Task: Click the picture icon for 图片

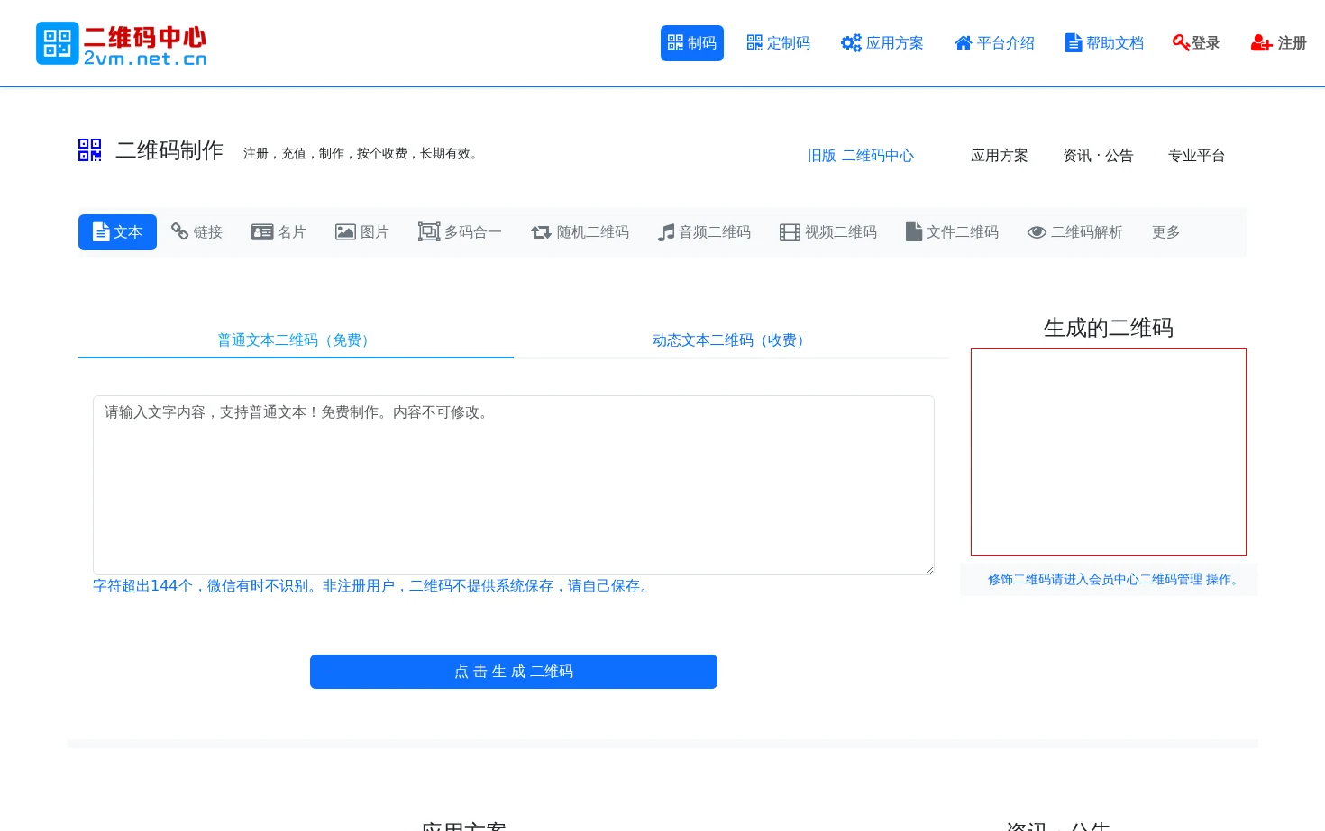Action: 345,232
